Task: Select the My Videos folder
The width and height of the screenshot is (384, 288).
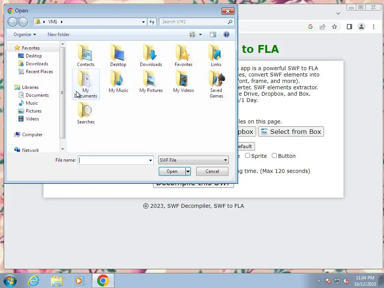Action: pyautogui.click(x=183, y=81)
